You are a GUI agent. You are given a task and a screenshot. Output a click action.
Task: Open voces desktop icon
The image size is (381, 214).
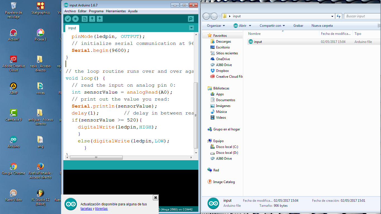coord(40,88)
